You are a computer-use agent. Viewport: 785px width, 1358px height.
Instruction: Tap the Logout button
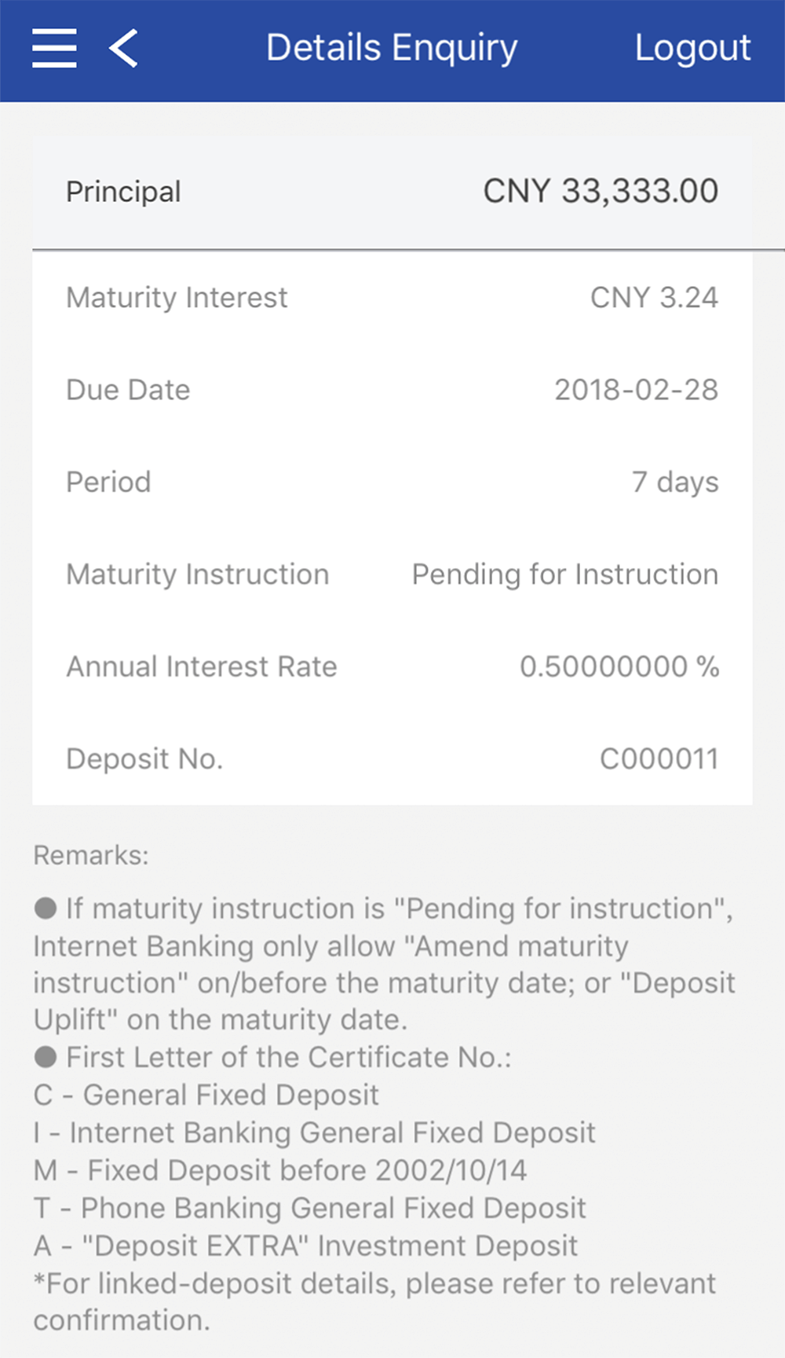(692, 48)
